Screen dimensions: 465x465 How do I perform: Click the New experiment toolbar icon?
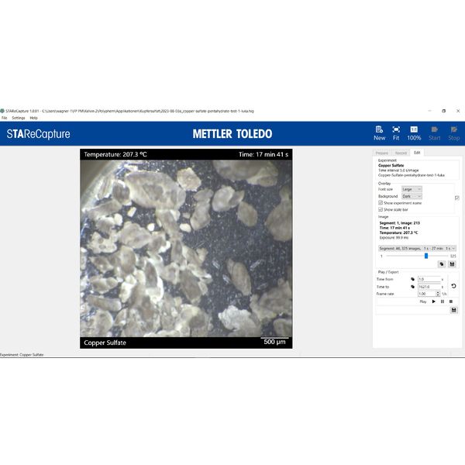379,133
